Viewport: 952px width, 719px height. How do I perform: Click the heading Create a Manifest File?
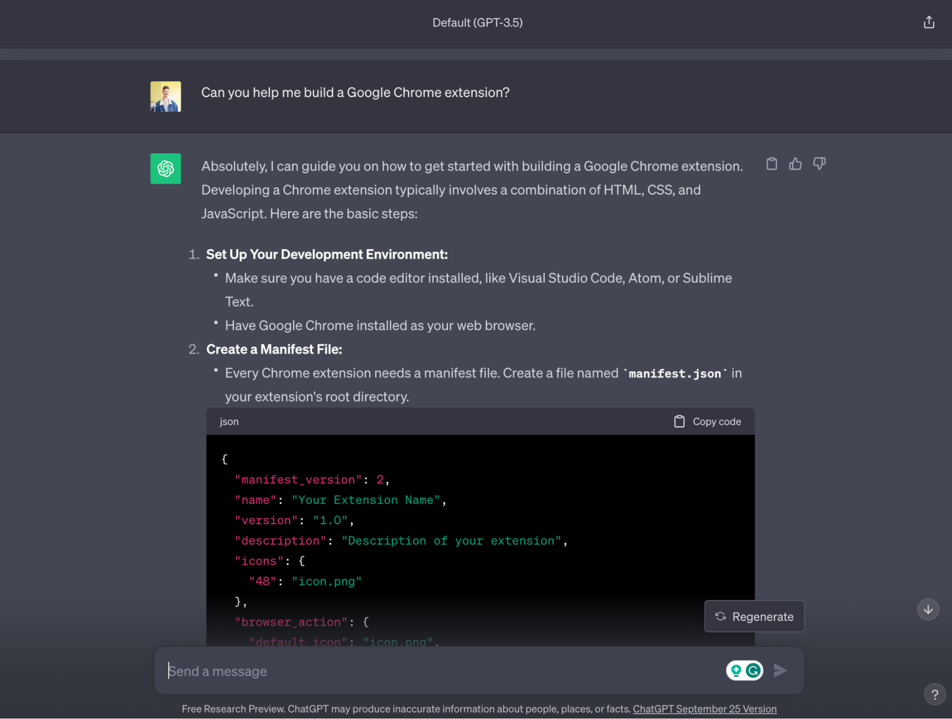(x=274, y=350)
